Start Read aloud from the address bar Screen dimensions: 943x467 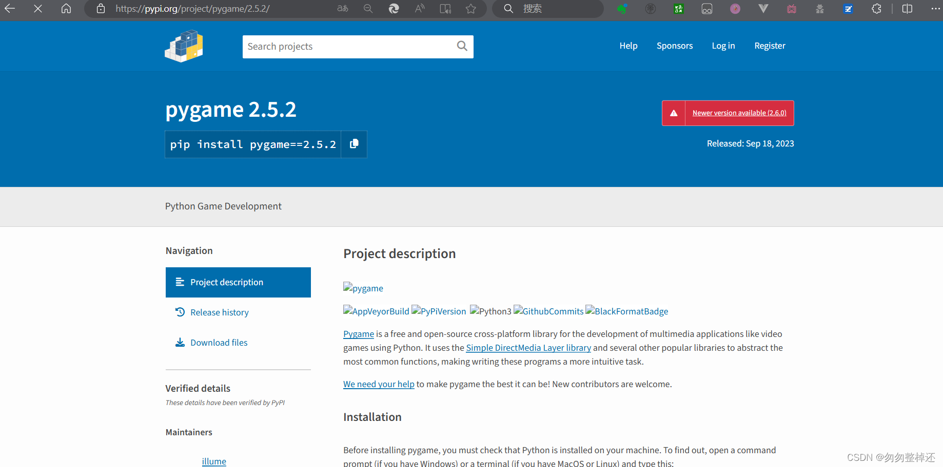(420, 9)
